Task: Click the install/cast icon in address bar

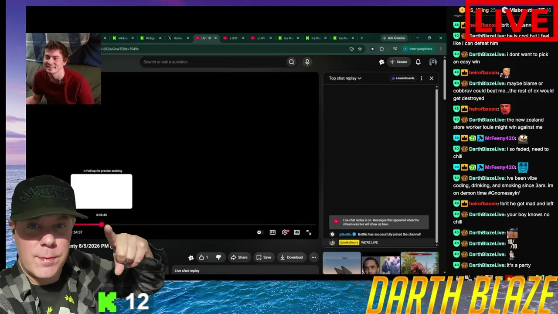Action: pos(351,49)
